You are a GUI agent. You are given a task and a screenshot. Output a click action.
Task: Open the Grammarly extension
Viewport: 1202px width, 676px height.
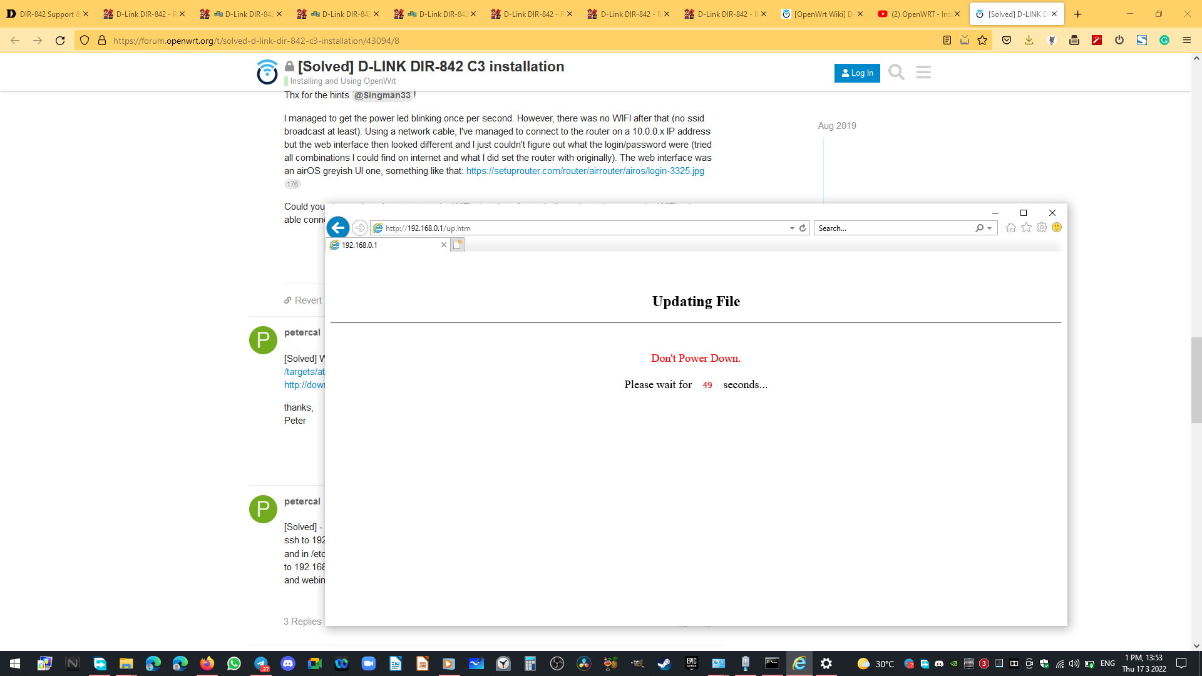tap(1164, 41)
